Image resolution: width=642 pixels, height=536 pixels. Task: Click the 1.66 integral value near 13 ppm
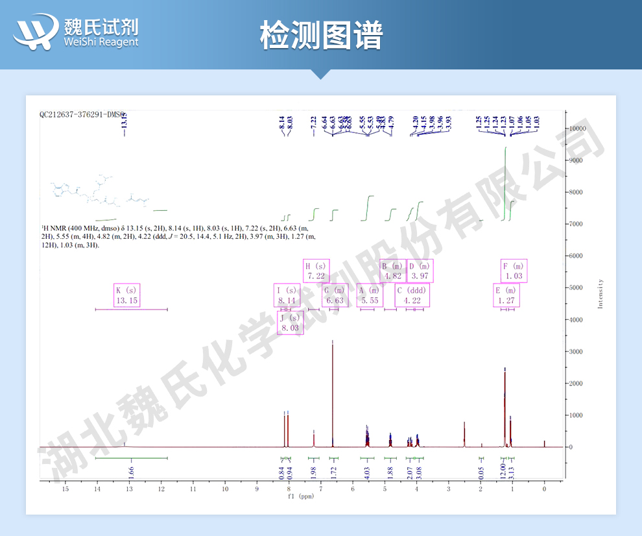(131, 472)
